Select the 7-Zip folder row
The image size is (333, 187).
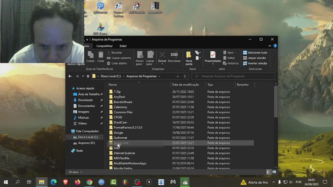[x=181, y=92]
